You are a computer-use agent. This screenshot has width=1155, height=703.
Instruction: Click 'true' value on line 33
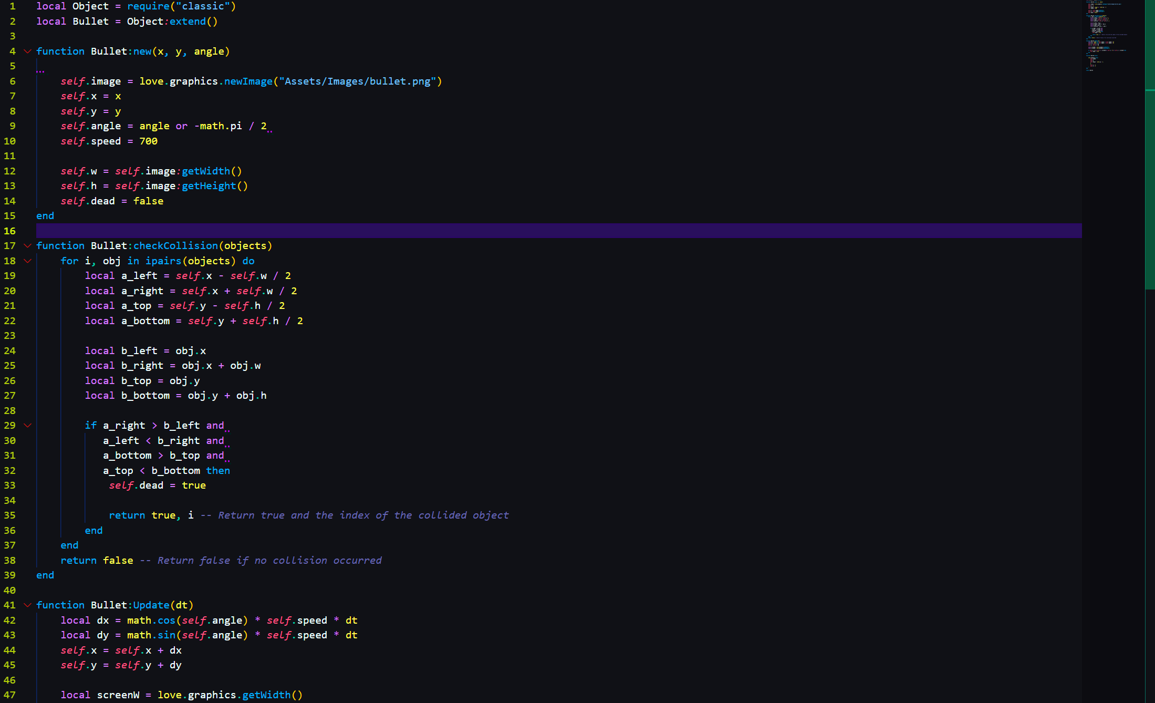click(x=194, y=485)
